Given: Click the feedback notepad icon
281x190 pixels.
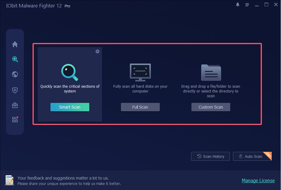Looking at the screenshot, I should [x=10, y=180].
